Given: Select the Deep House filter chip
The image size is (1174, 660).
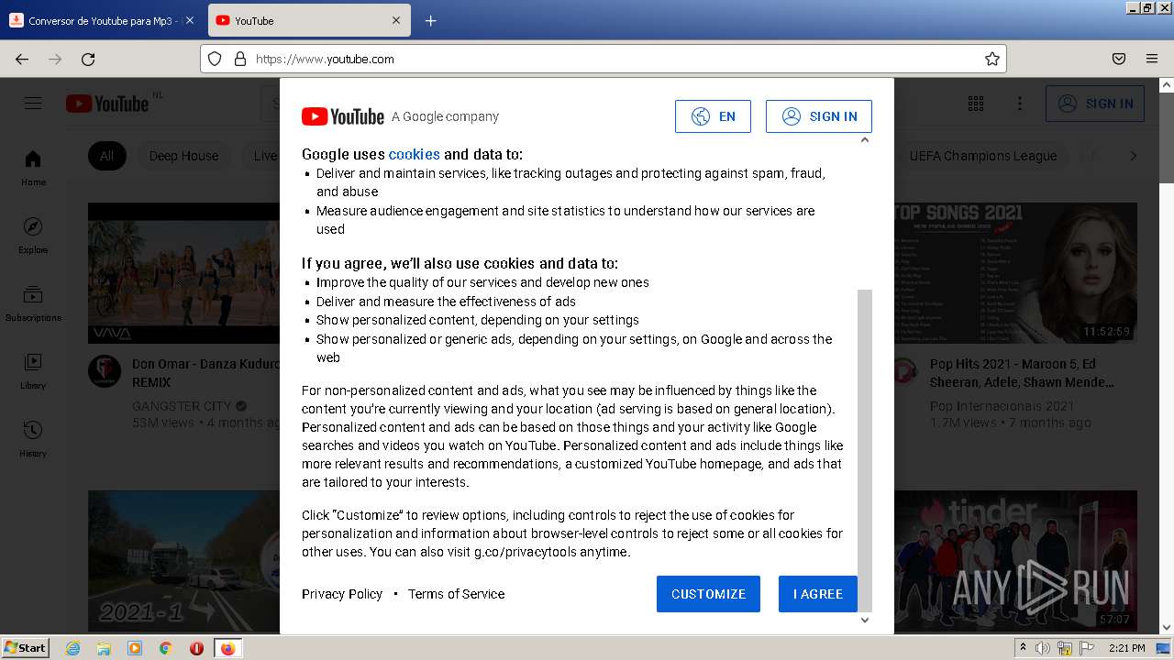Looking at the screenshot, I should coord(183,156).
